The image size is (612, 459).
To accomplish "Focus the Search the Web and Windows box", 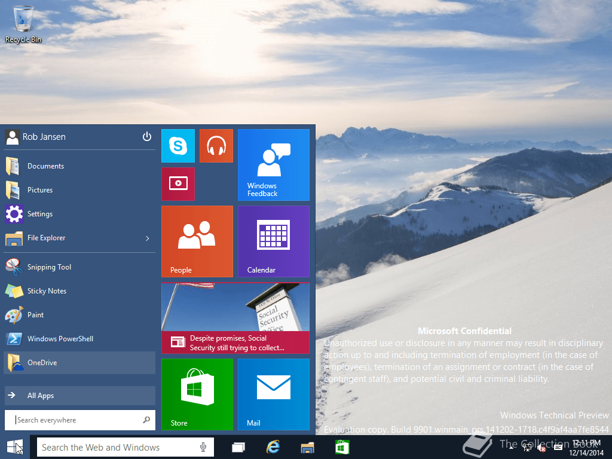I will coord(126,447).
